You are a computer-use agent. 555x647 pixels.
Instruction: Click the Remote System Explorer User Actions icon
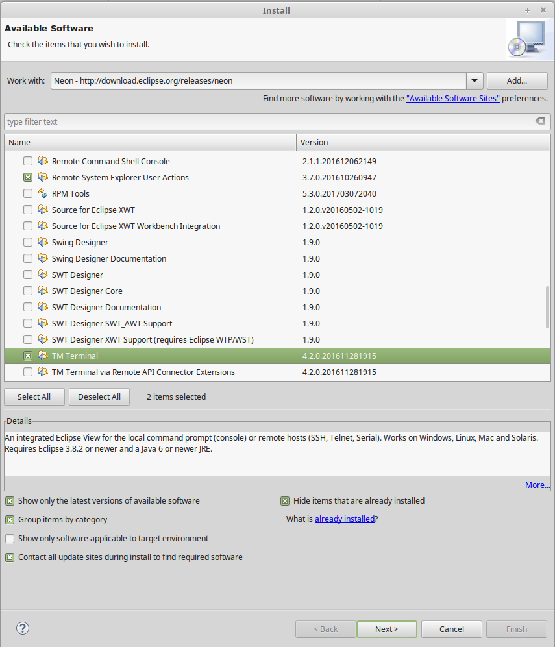click(x=43, y=177)
